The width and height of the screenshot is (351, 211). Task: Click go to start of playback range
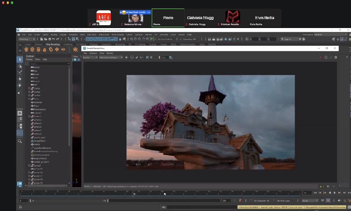[315, 193]
